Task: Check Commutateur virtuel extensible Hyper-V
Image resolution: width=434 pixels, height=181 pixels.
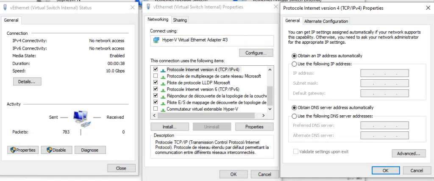Action: pos(156,109)
